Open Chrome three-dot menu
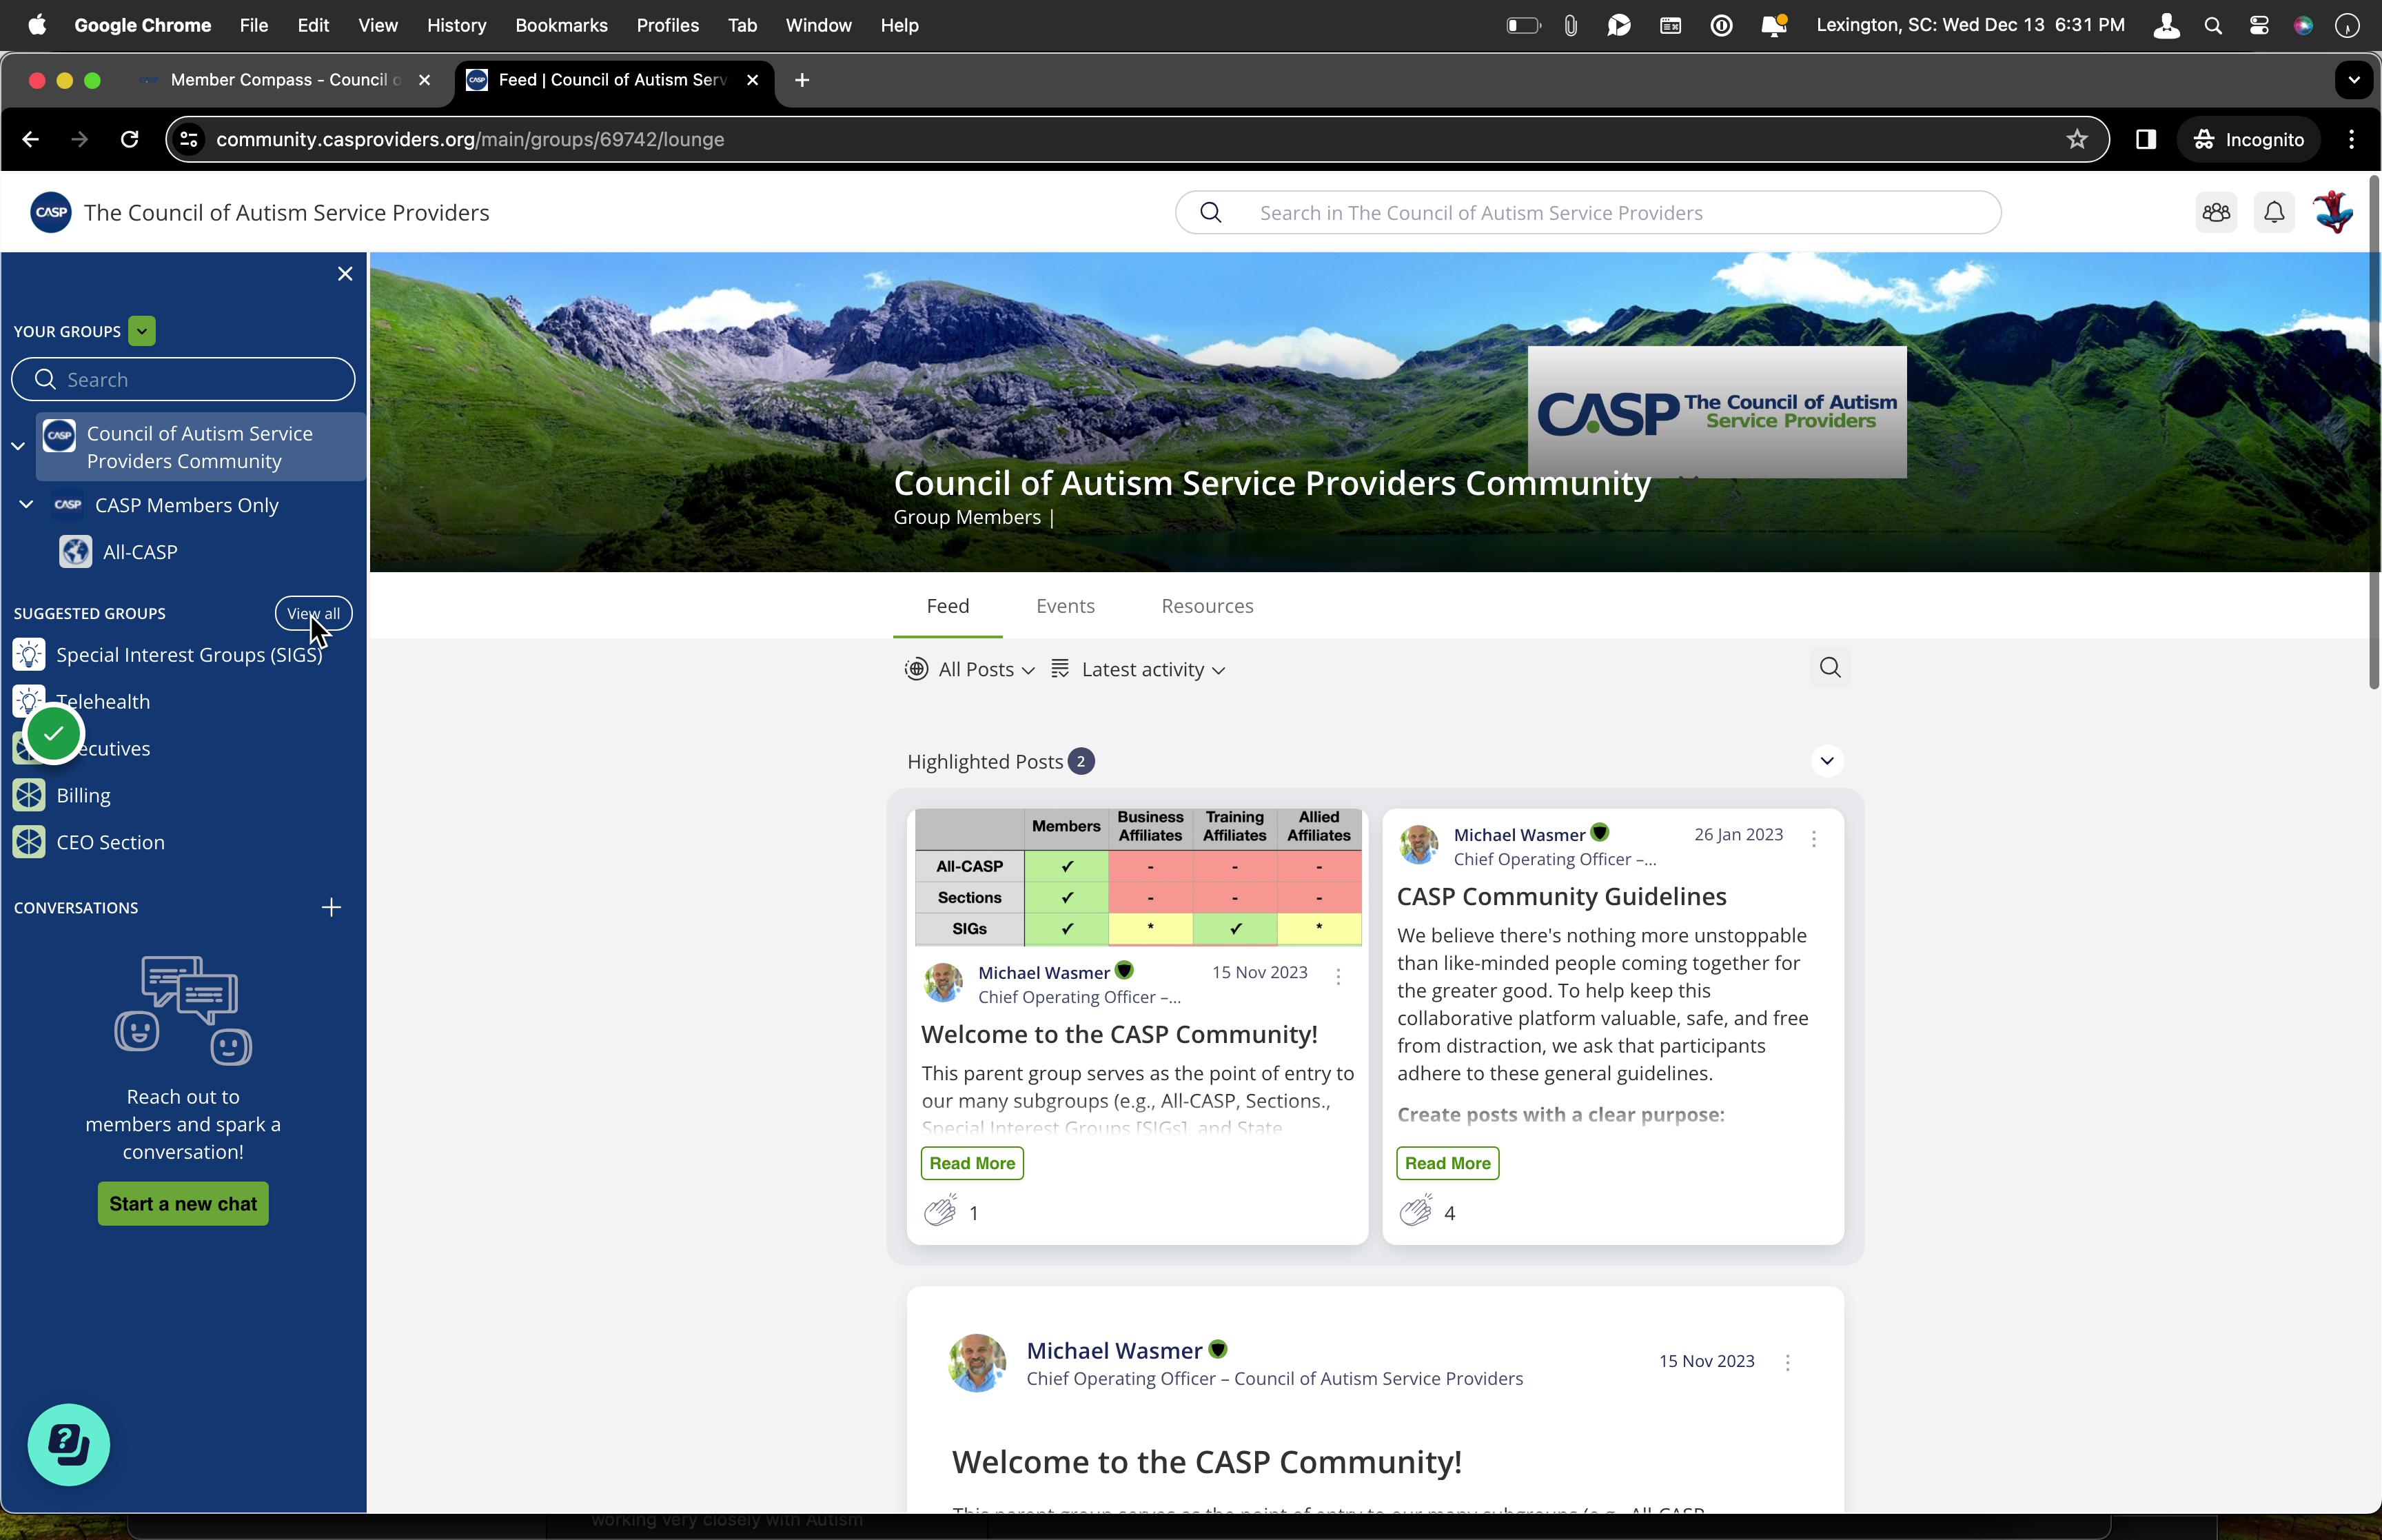The image size is (2382, 1540). tap(2351, 139)
